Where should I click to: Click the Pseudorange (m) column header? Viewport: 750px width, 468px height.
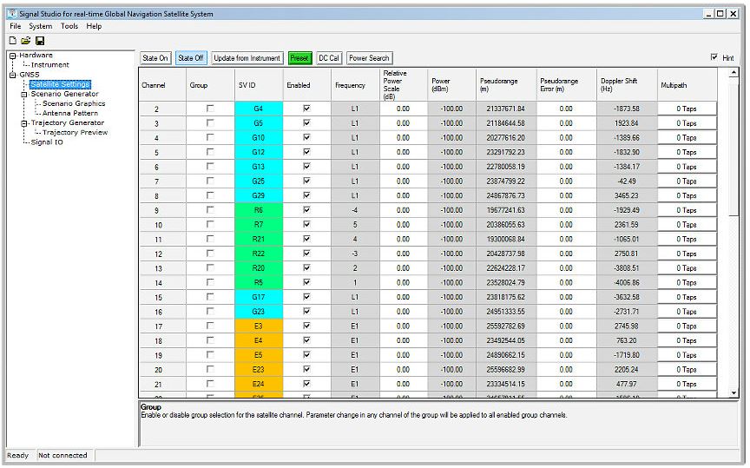(x=506, y=85)
